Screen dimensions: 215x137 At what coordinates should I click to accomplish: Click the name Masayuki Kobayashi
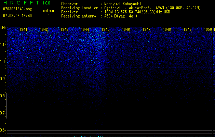[x=123, y=4]
